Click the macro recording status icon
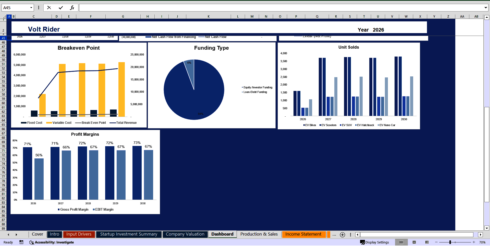The width and height of the screenshot is (490, 246). click(21, 242)
